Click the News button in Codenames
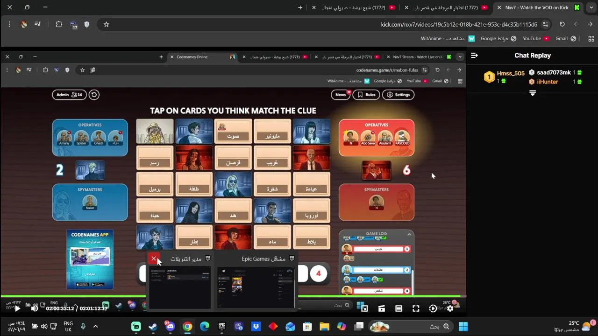Image resolution: width=598 pixels, height=336 pixels. [x=341, y=95]
